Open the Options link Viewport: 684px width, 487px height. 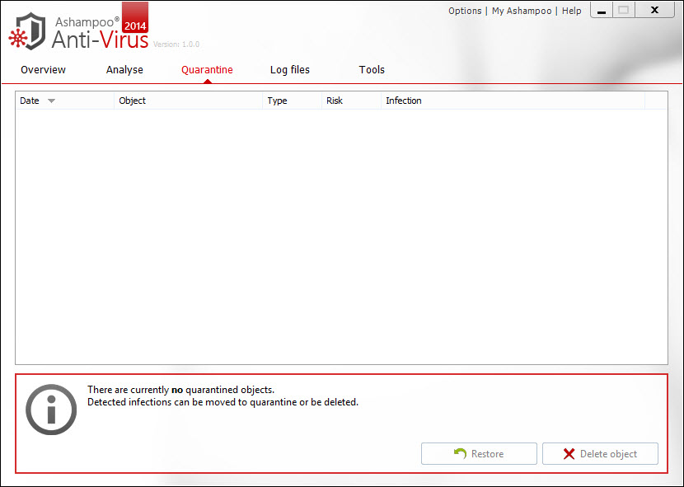tap(465, 11)
